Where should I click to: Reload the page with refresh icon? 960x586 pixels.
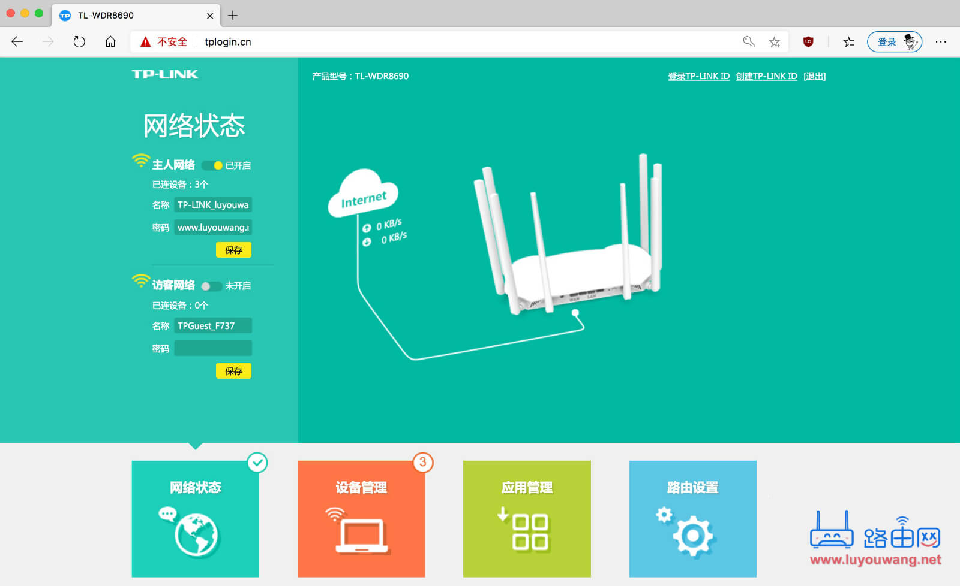79,41
